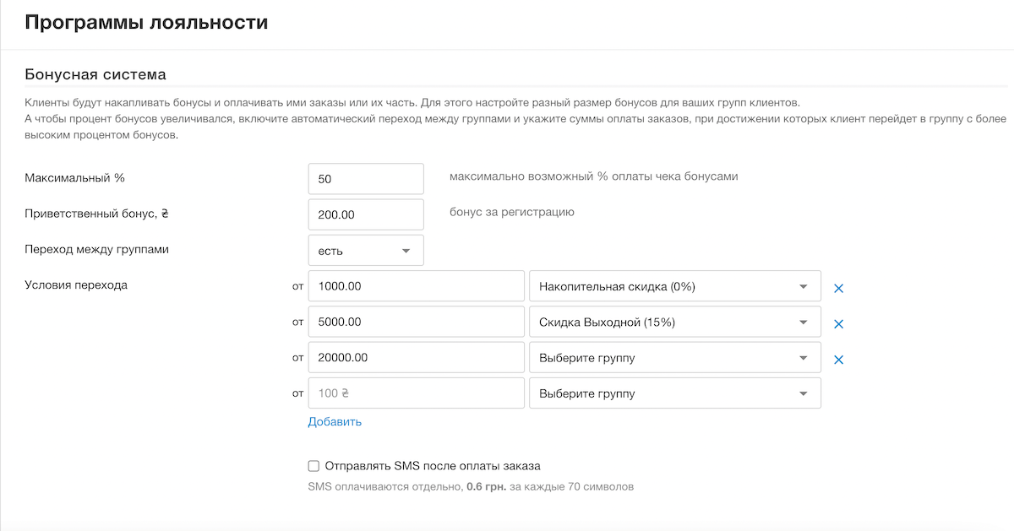
Task: Open group dropdown in the empty last row
Action: [x=674, y=393]
